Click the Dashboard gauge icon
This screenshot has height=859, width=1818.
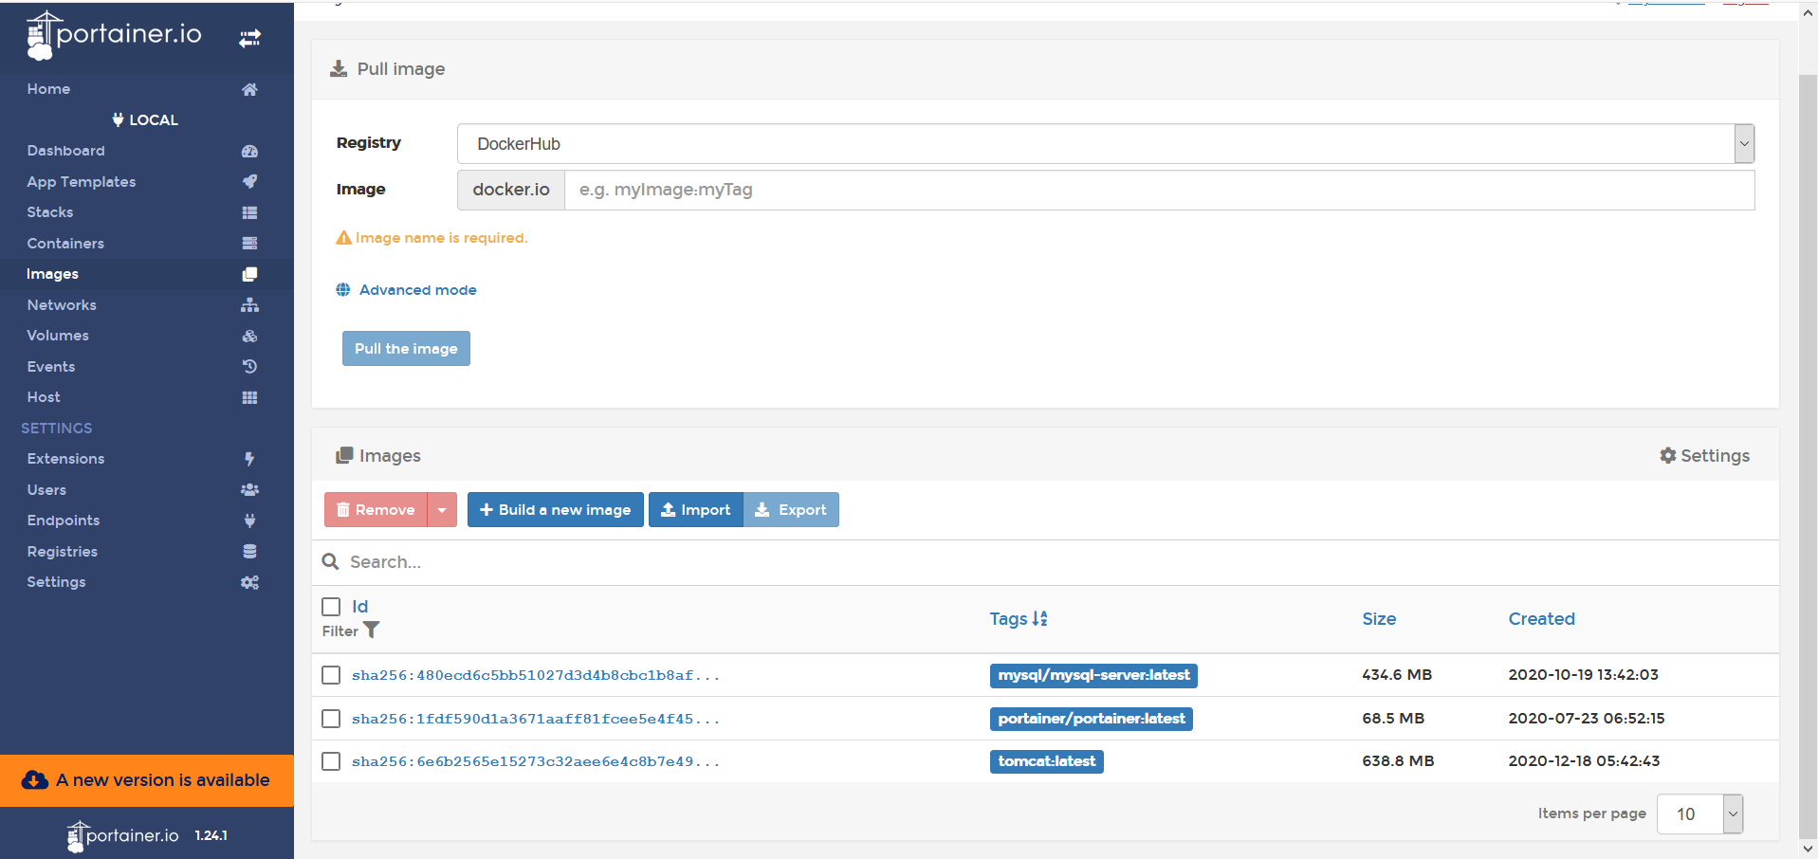click(249, 151)
